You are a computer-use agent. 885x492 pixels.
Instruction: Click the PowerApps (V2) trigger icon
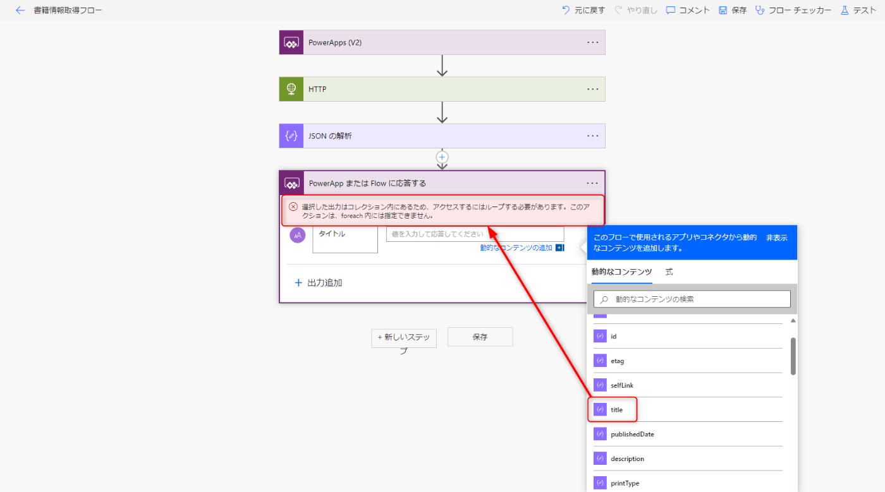pyautogui.click(x=291, y=42)
